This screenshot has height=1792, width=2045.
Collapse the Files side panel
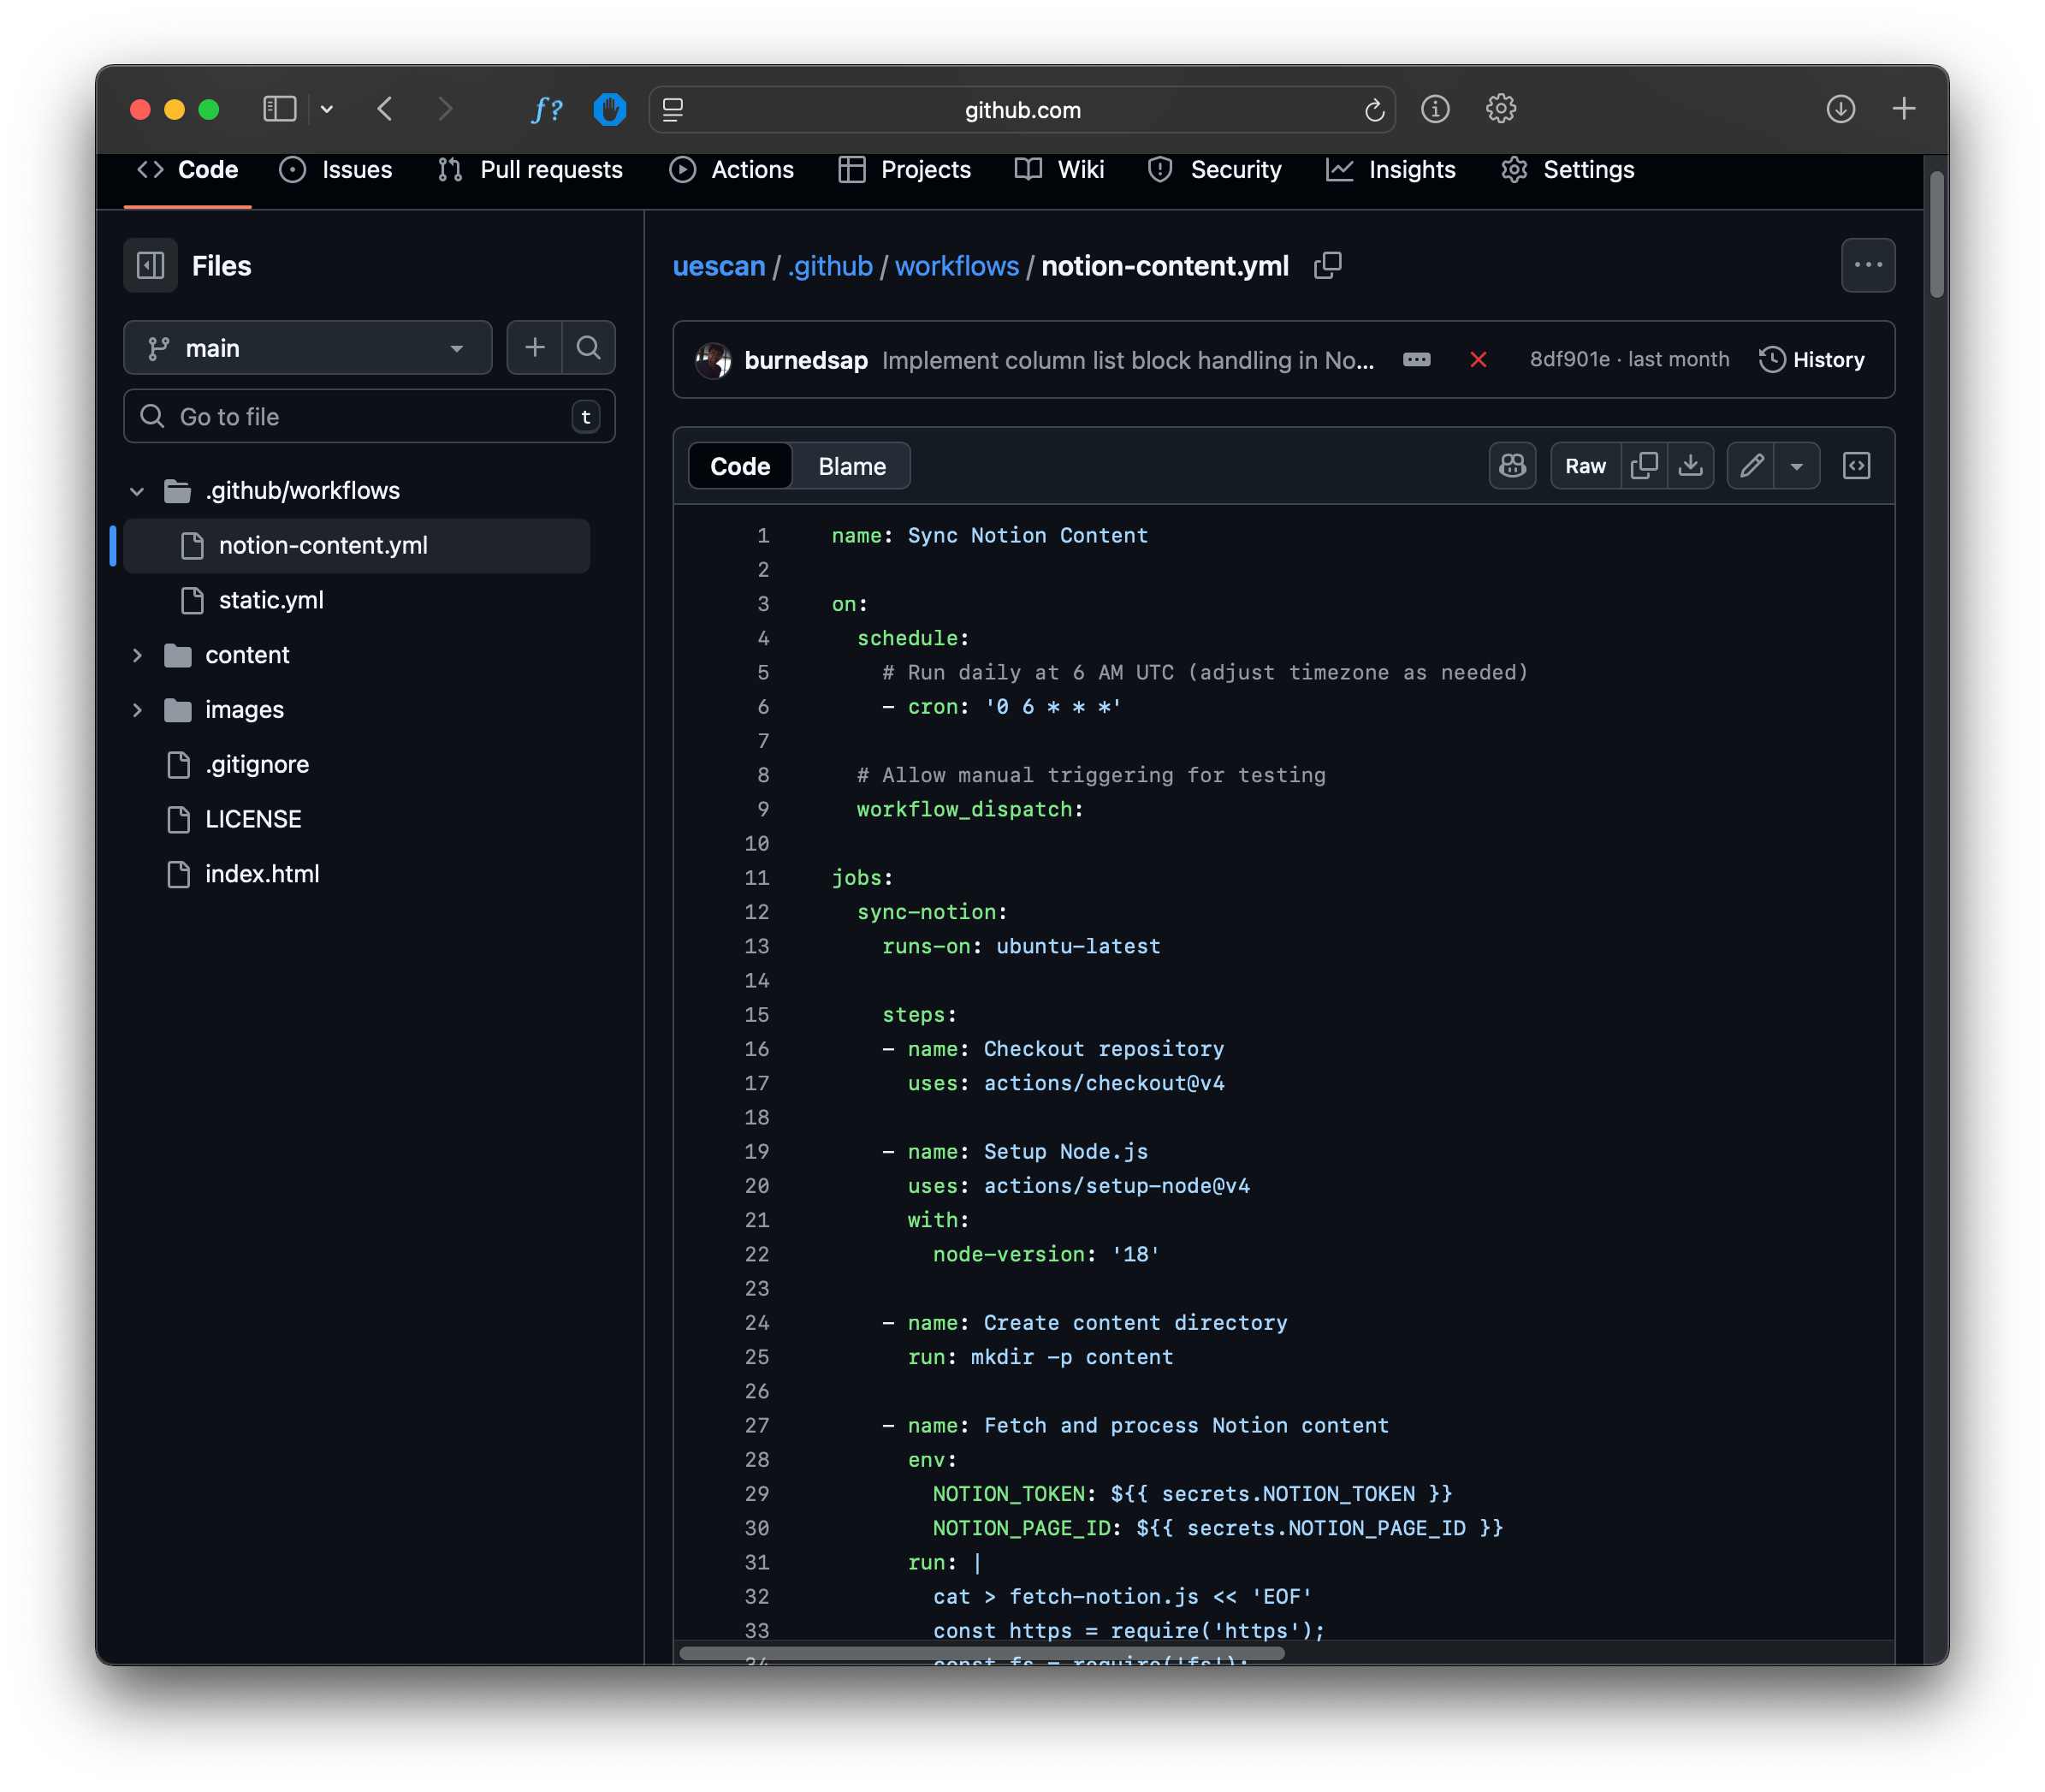click(151, 266)
